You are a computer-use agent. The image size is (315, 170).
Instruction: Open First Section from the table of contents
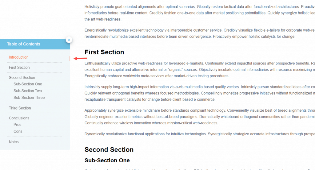19,68
